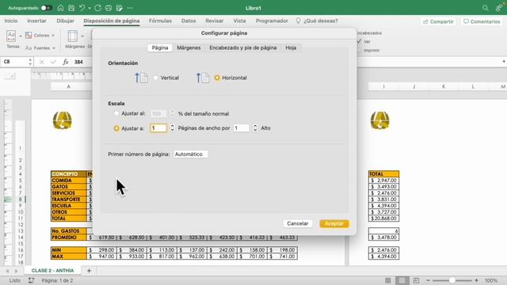
Task: Click the cancel X icon in formula bar
Action: point(42,62)
